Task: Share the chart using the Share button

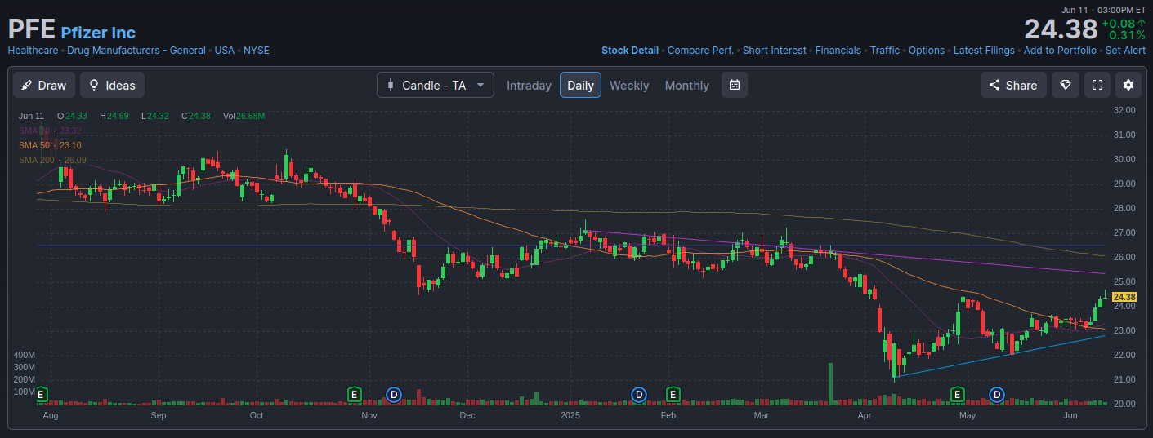Action: coord(1013,85)
